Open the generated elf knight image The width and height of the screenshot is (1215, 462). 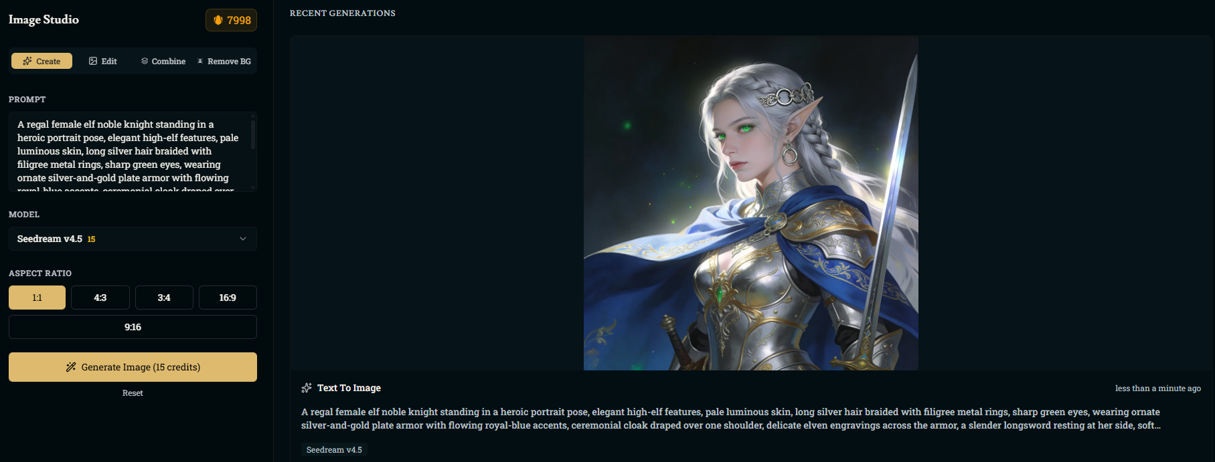pyautogui.click(x=750, y=203)
